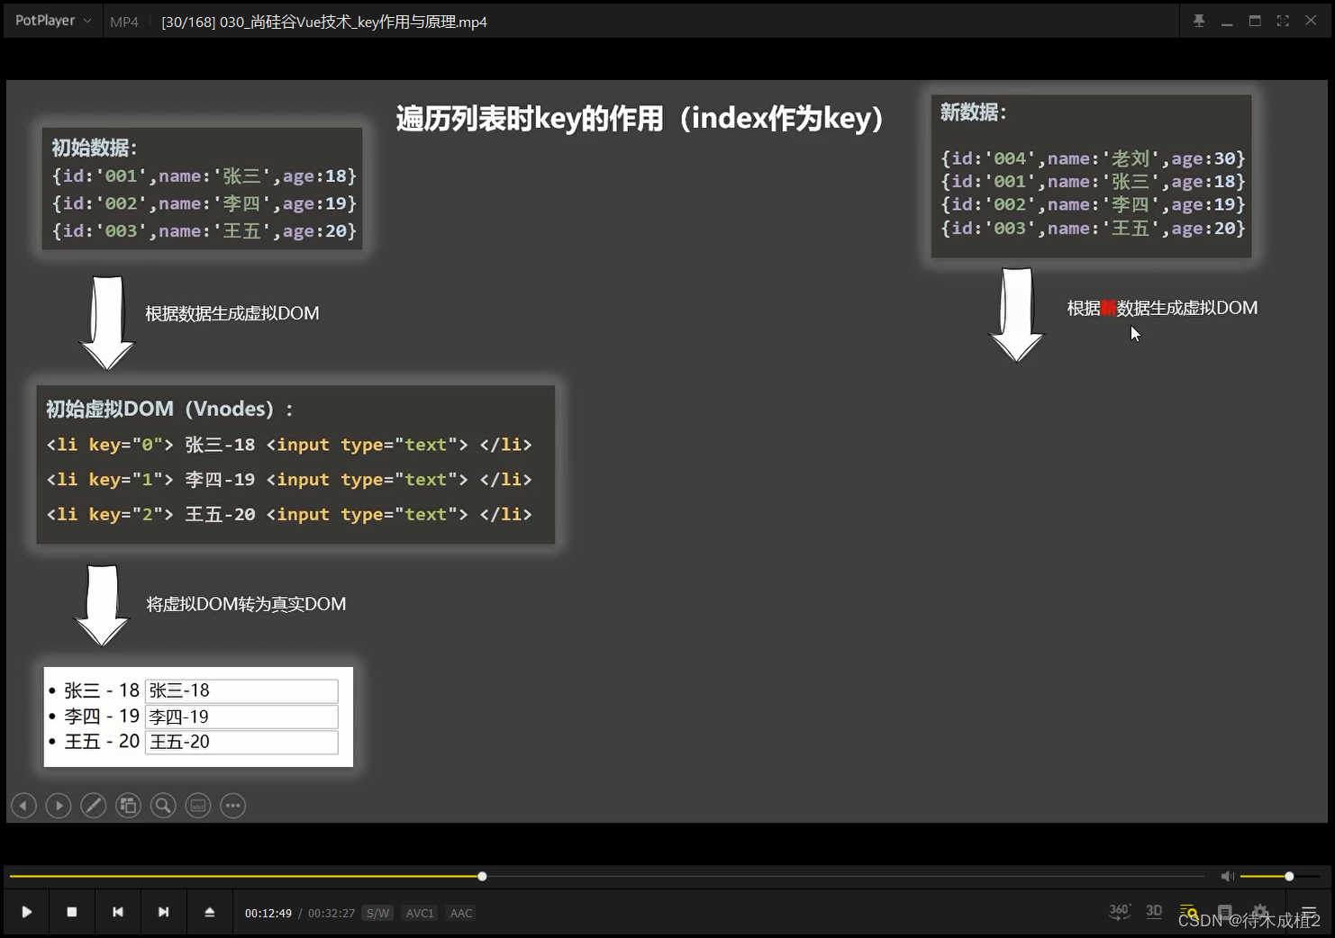This screenshot has width=1335, height=938.
Task: Click the MP4 format label in the title bar
Action: (124, 22)
